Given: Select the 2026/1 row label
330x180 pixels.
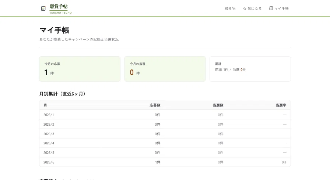Looking at the screenshot, I should pos(49,115).
